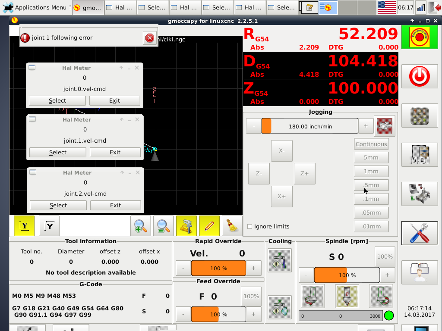The width and height of the screenshot is (442, 331).
Task: Choose .01mm jog increment
Action: pos(371,227)
